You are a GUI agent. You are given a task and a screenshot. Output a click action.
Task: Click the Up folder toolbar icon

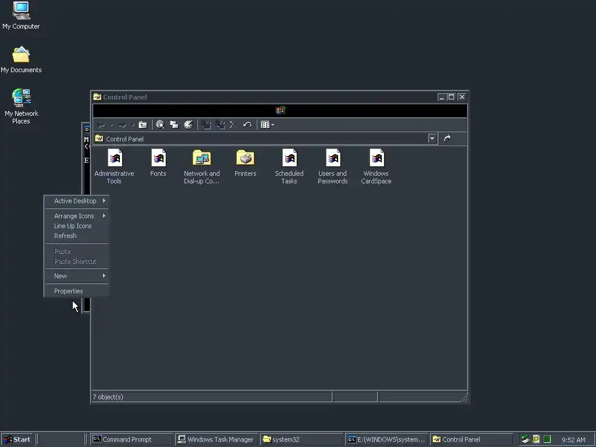tap(143, 125)
